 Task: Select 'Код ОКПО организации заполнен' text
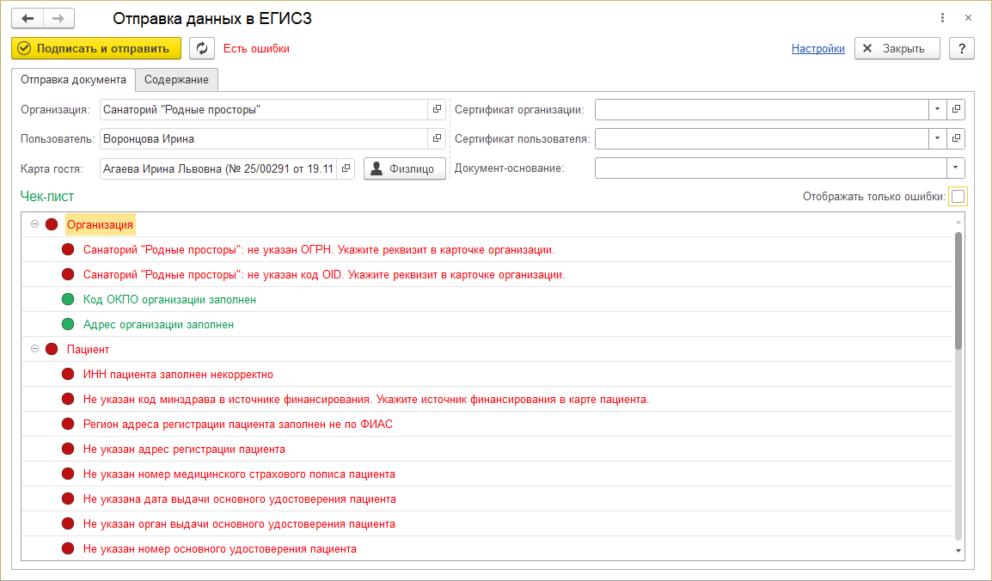169,299
